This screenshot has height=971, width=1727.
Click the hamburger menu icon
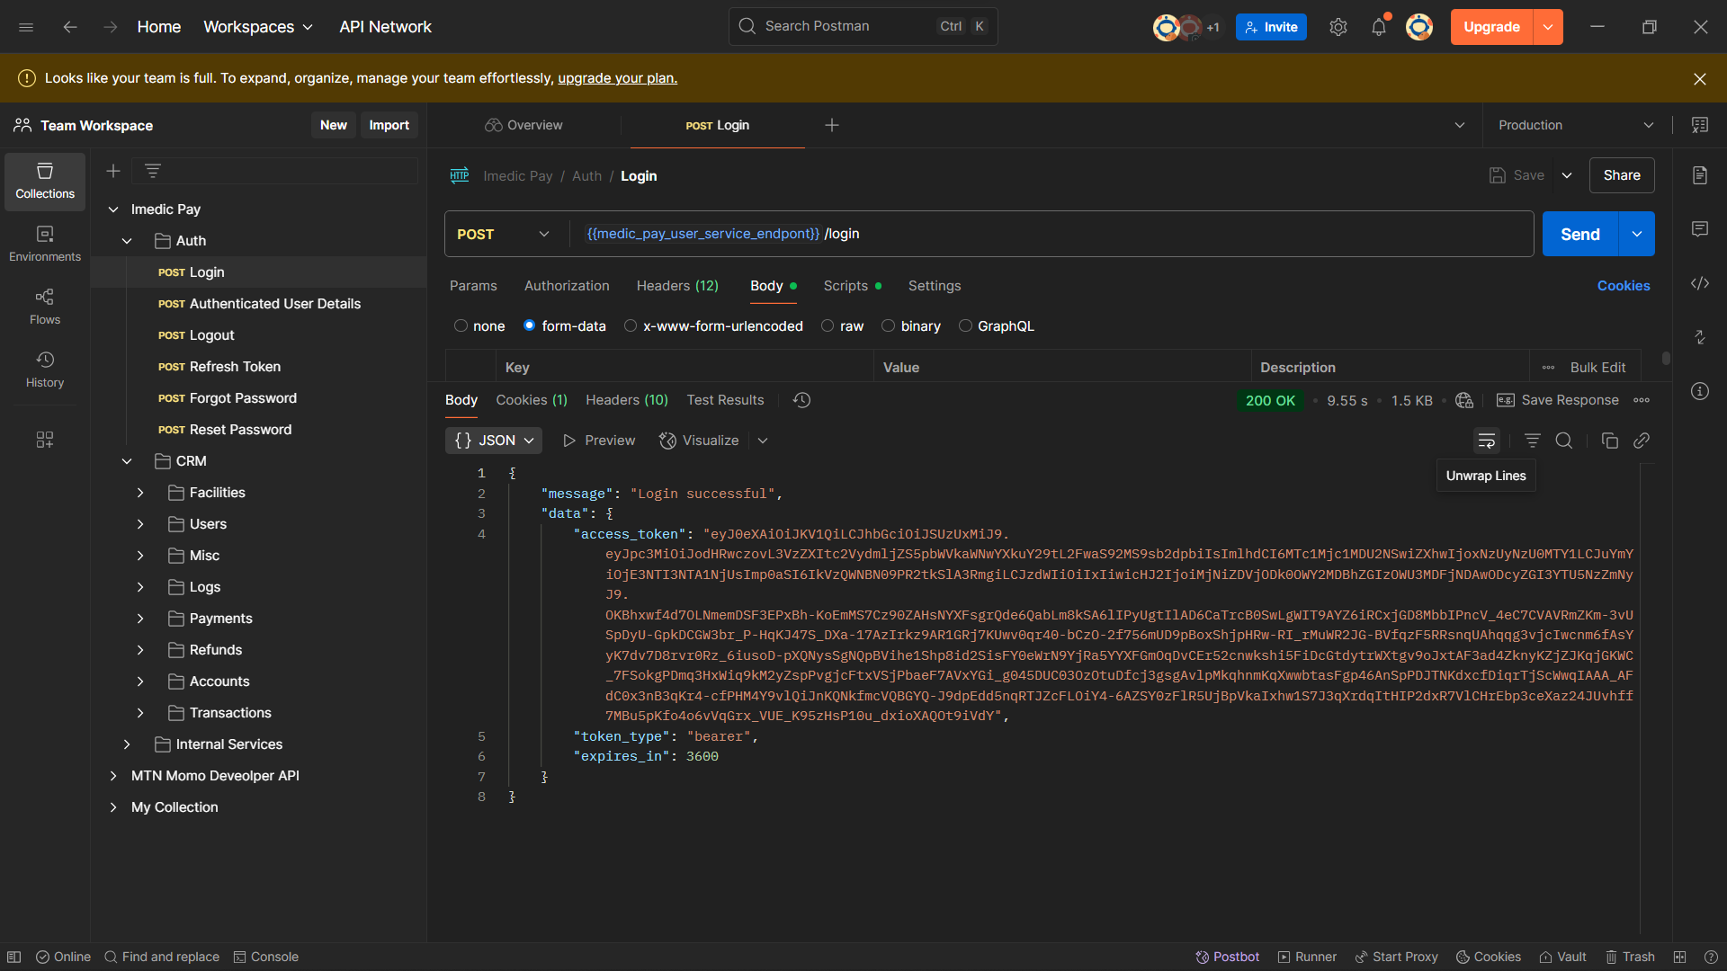[26, 27]
